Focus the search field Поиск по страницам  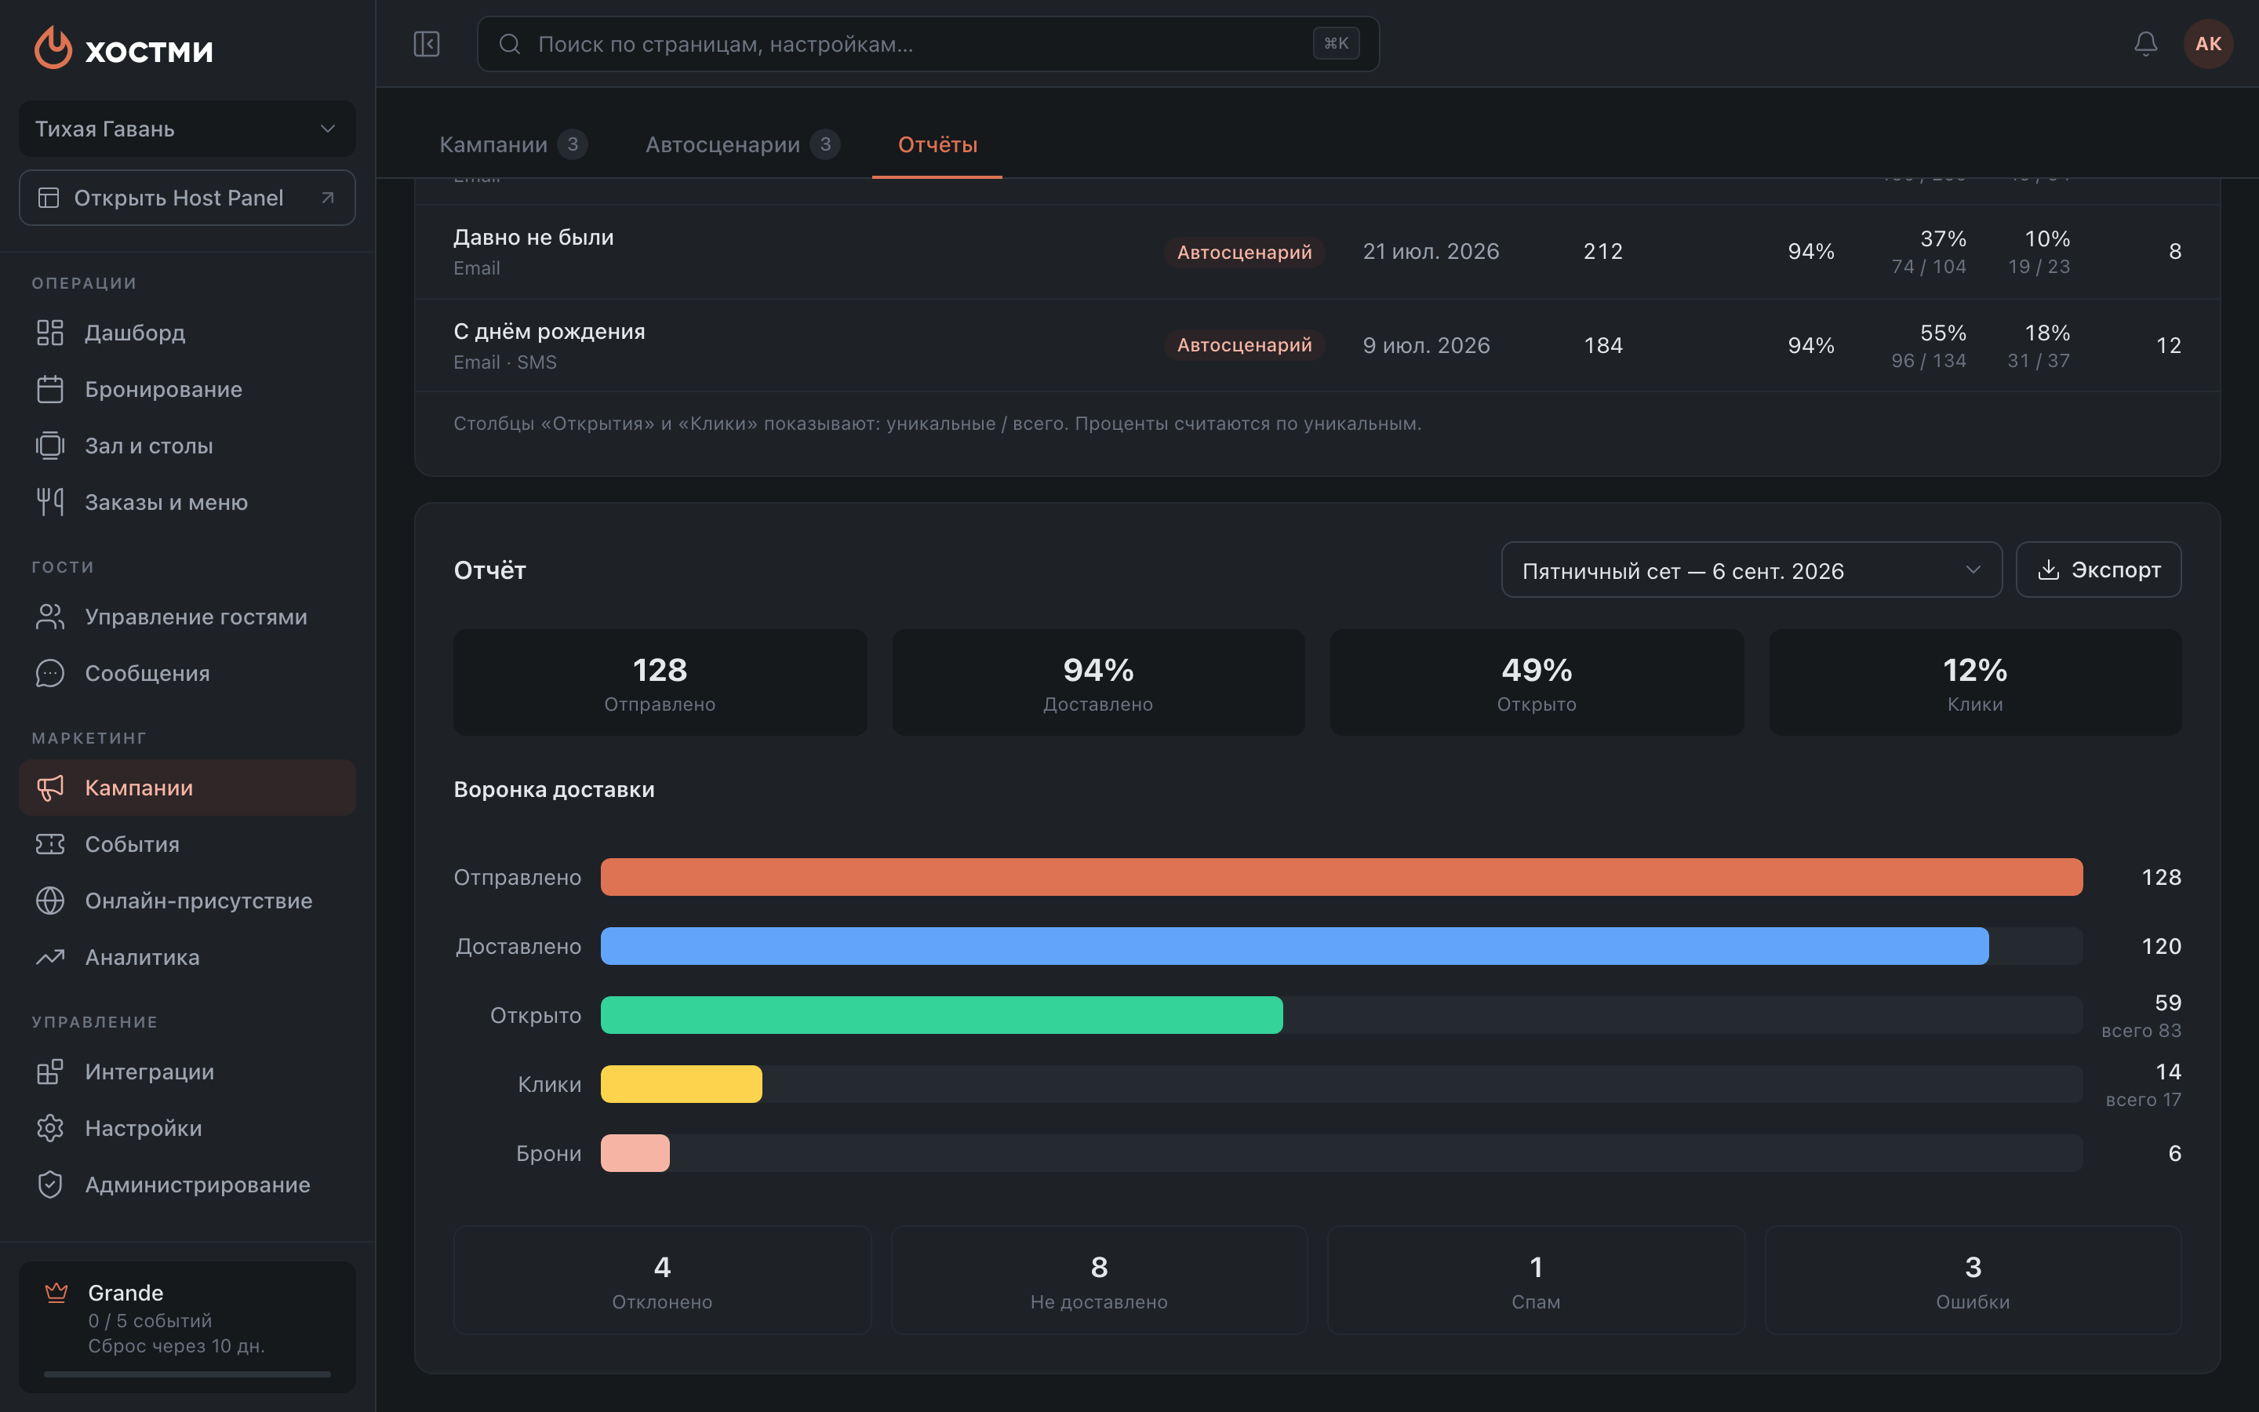point(928,44)
